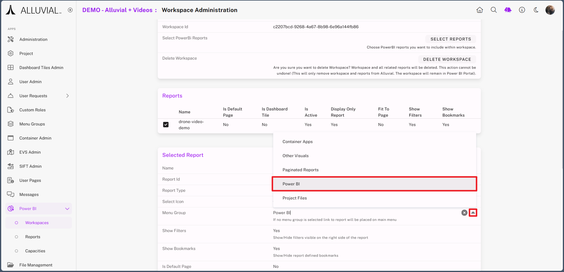Open the DEMO - Alluvial + Videos link
Screen dimensions: 564x272
click(117, 10)
